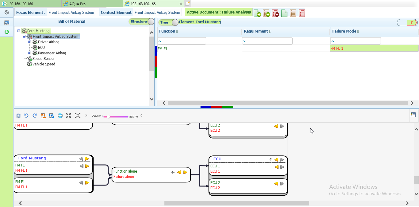The image size is (419, 207).
Task: Click the red-plus numbered list icon
Action: tap(275, 13)
